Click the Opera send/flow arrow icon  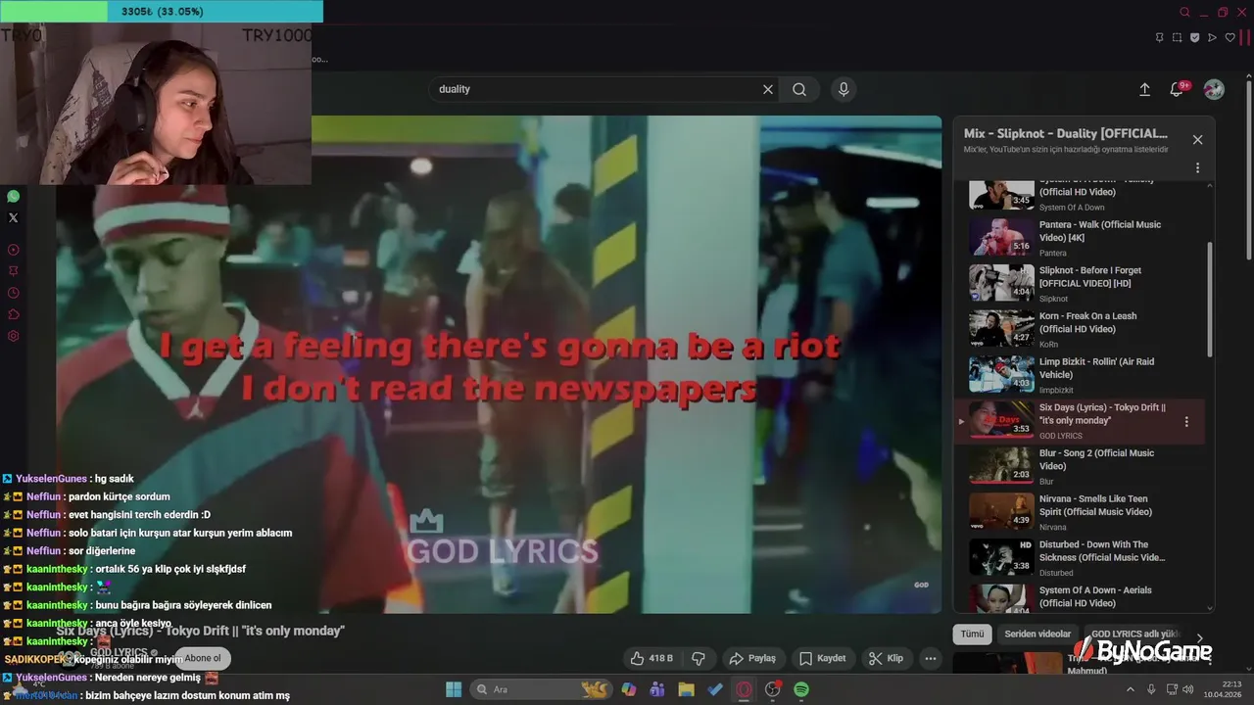1212,37
